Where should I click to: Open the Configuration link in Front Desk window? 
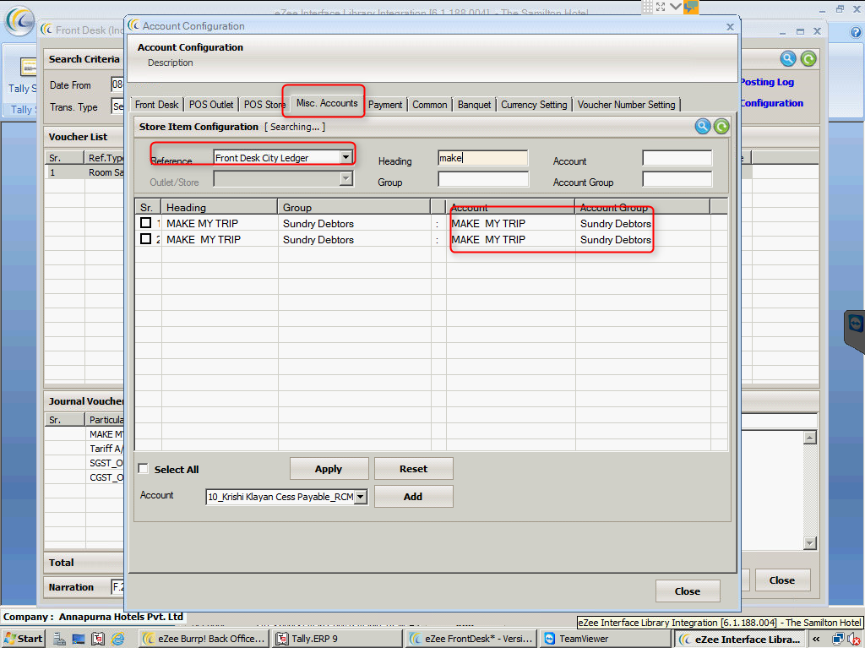[x=771, y=103]
